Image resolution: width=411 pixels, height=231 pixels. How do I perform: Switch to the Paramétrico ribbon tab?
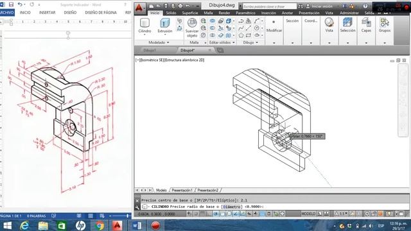click(x=245, y=13)
